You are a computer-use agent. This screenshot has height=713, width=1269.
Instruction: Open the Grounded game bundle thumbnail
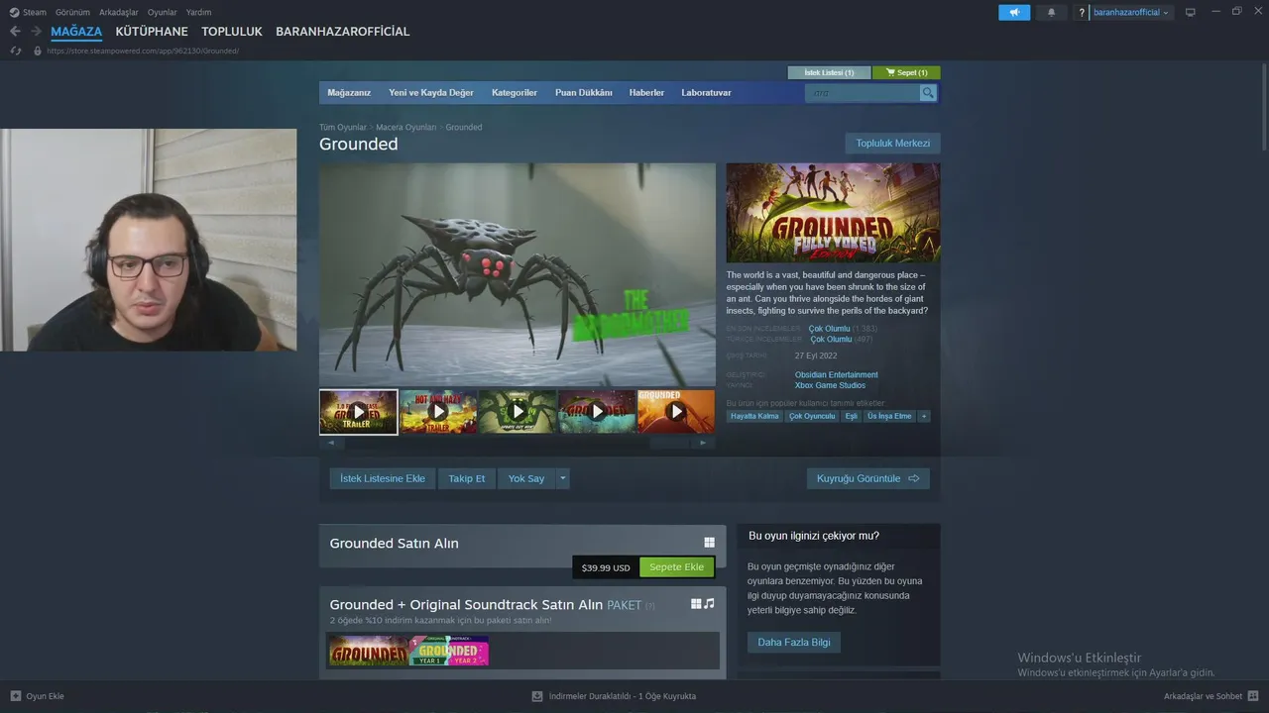[x=369, y=651]
